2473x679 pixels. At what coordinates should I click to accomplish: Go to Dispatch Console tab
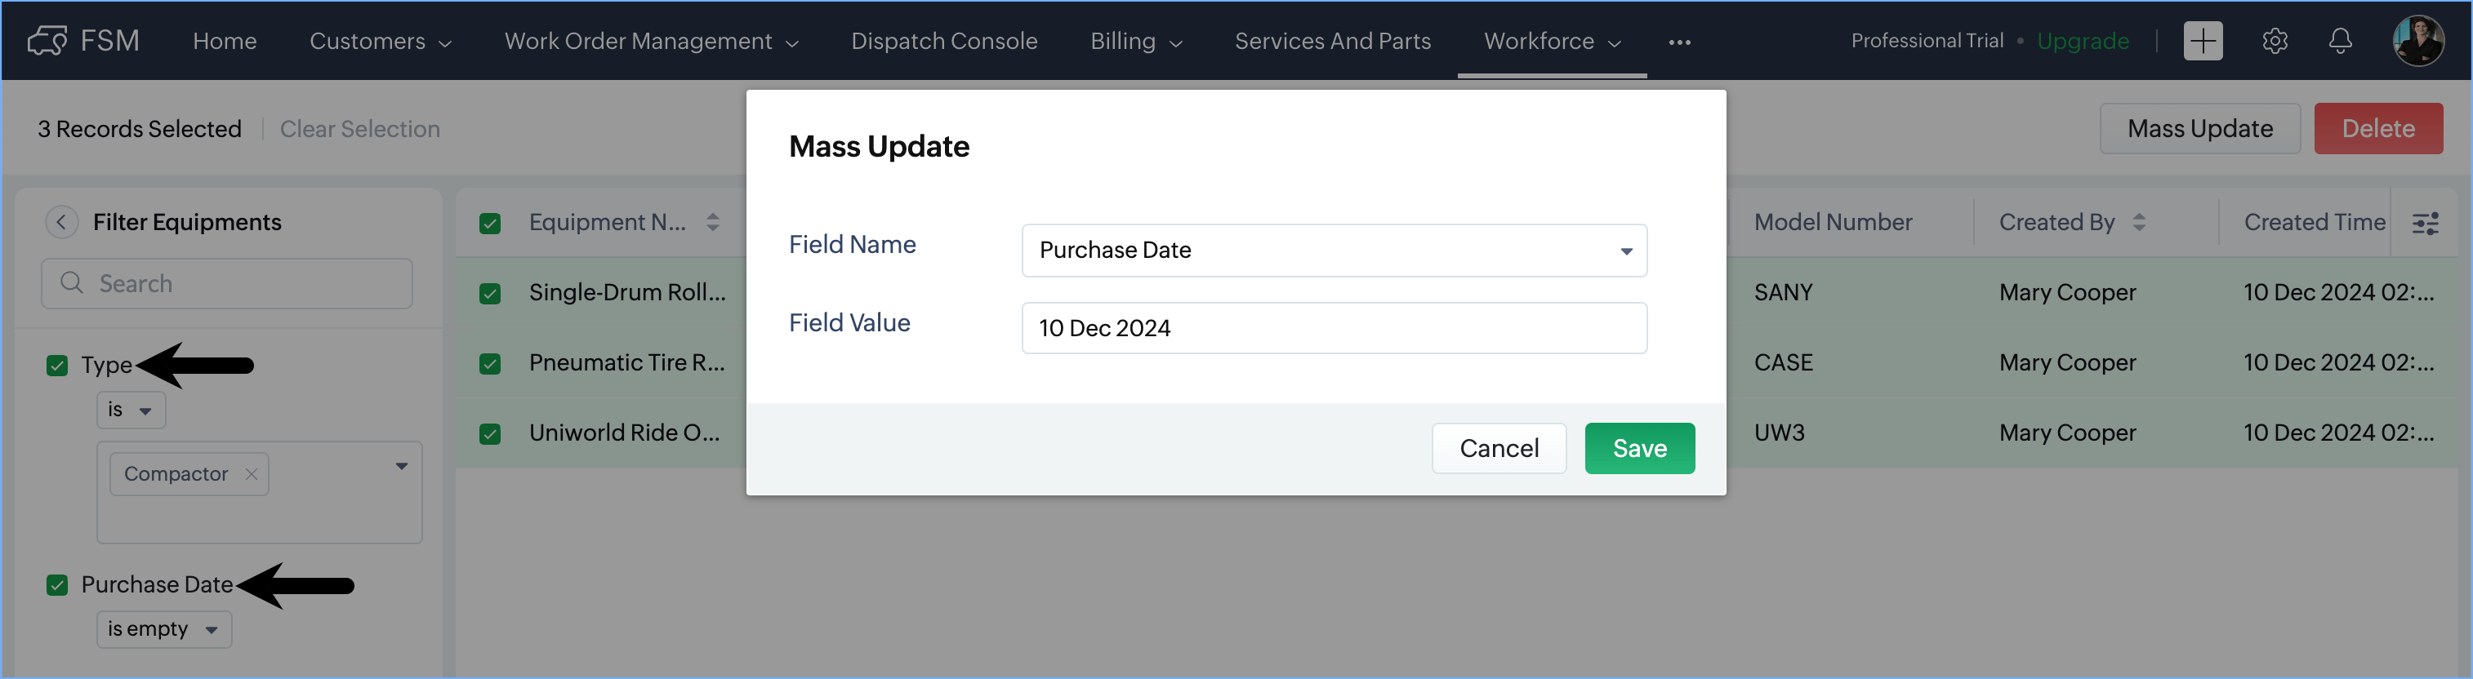(x=943, y=42)
